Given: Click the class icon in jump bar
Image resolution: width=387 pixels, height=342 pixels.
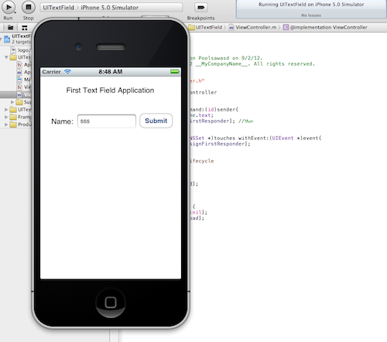Looking at the screenshot, I should tap(286, 27).
